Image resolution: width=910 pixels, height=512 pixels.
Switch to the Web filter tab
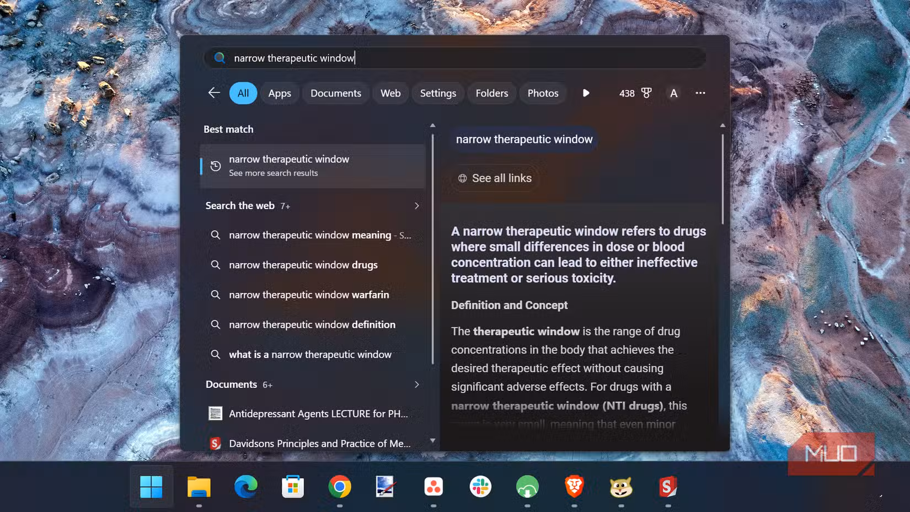point(390,93)
